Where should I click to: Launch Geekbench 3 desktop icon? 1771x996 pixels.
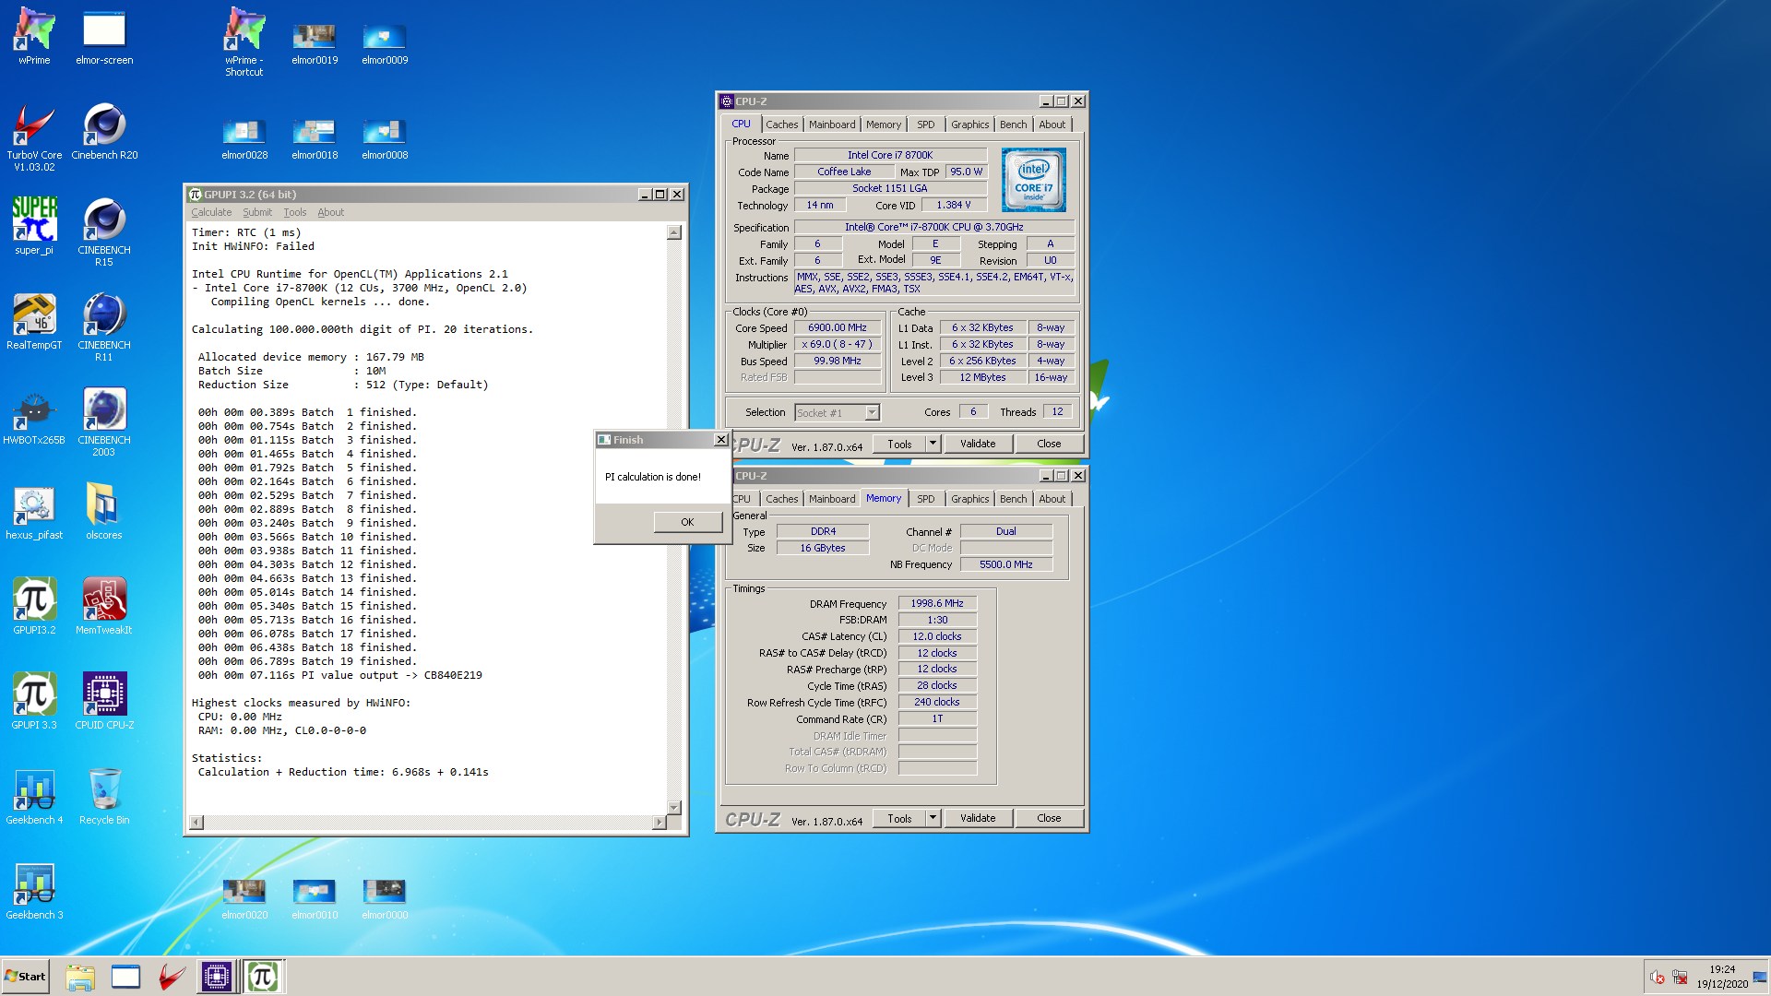[34, 891]
